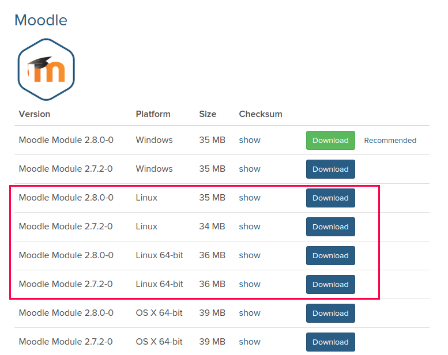Click the Checksum column header
The height and width of the screenshot is (355, 448).
[x=260, y=114]
